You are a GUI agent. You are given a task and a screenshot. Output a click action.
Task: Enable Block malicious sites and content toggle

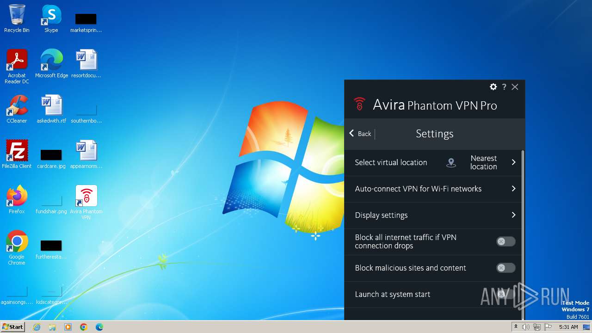[x=506, y=268]
